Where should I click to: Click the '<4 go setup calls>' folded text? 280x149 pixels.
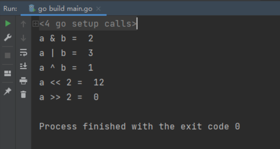click(x=88, y=24)
